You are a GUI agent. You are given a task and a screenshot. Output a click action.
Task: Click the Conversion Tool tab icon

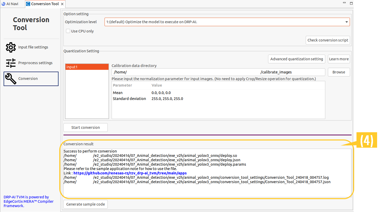point(28,4)
